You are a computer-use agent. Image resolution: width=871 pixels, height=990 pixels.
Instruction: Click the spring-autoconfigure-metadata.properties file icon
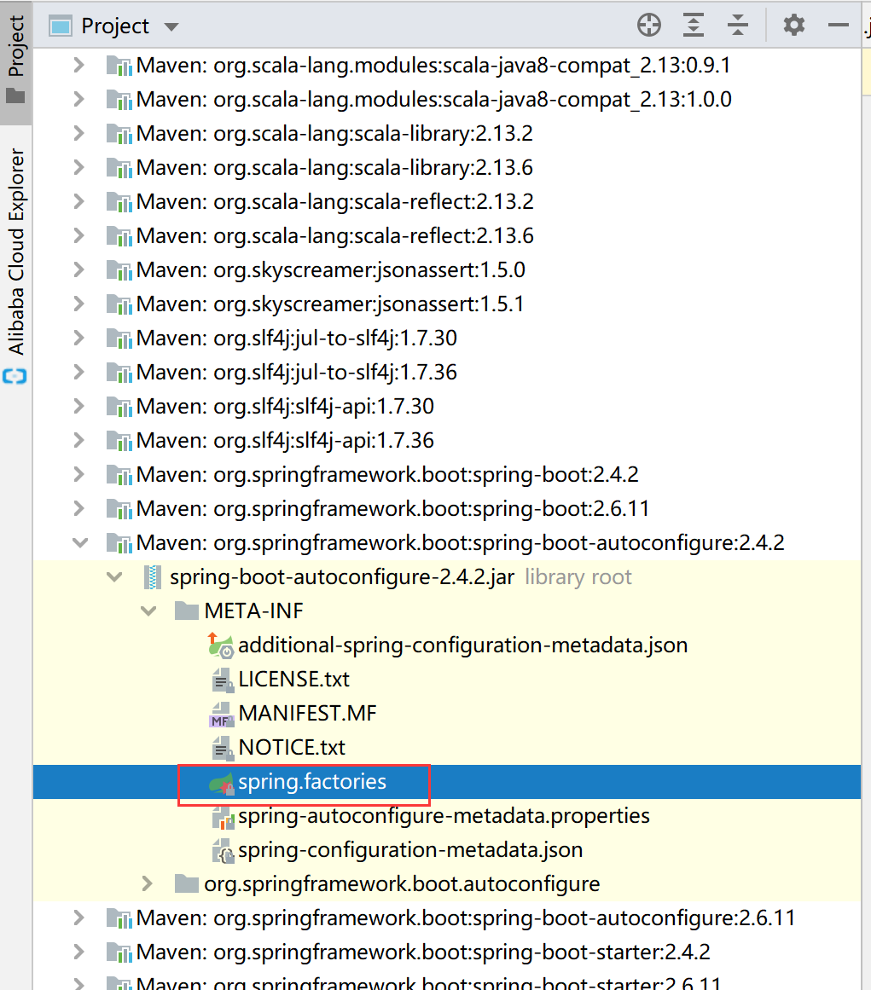coord(223,817)
